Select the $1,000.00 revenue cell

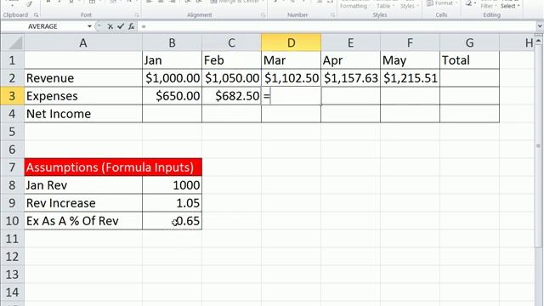click(x=172, y=78)
